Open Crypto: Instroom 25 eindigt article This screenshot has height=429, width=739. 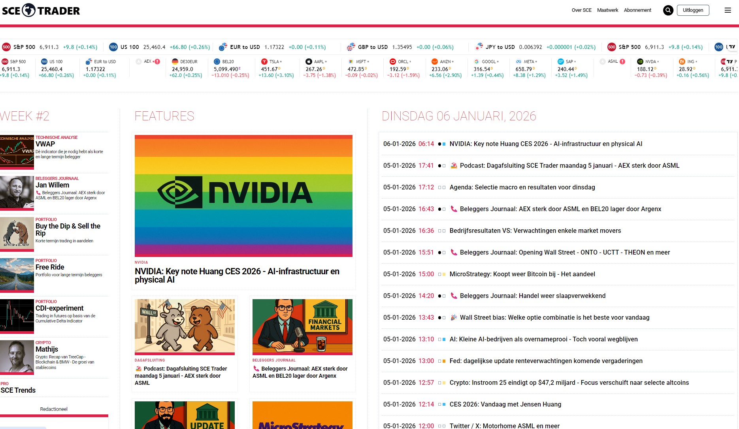(x=569, y=382)
